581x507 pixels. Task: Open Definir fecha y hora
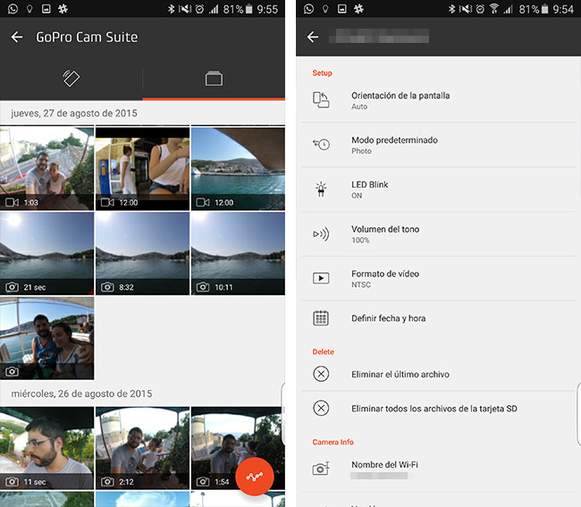point(438,318)
